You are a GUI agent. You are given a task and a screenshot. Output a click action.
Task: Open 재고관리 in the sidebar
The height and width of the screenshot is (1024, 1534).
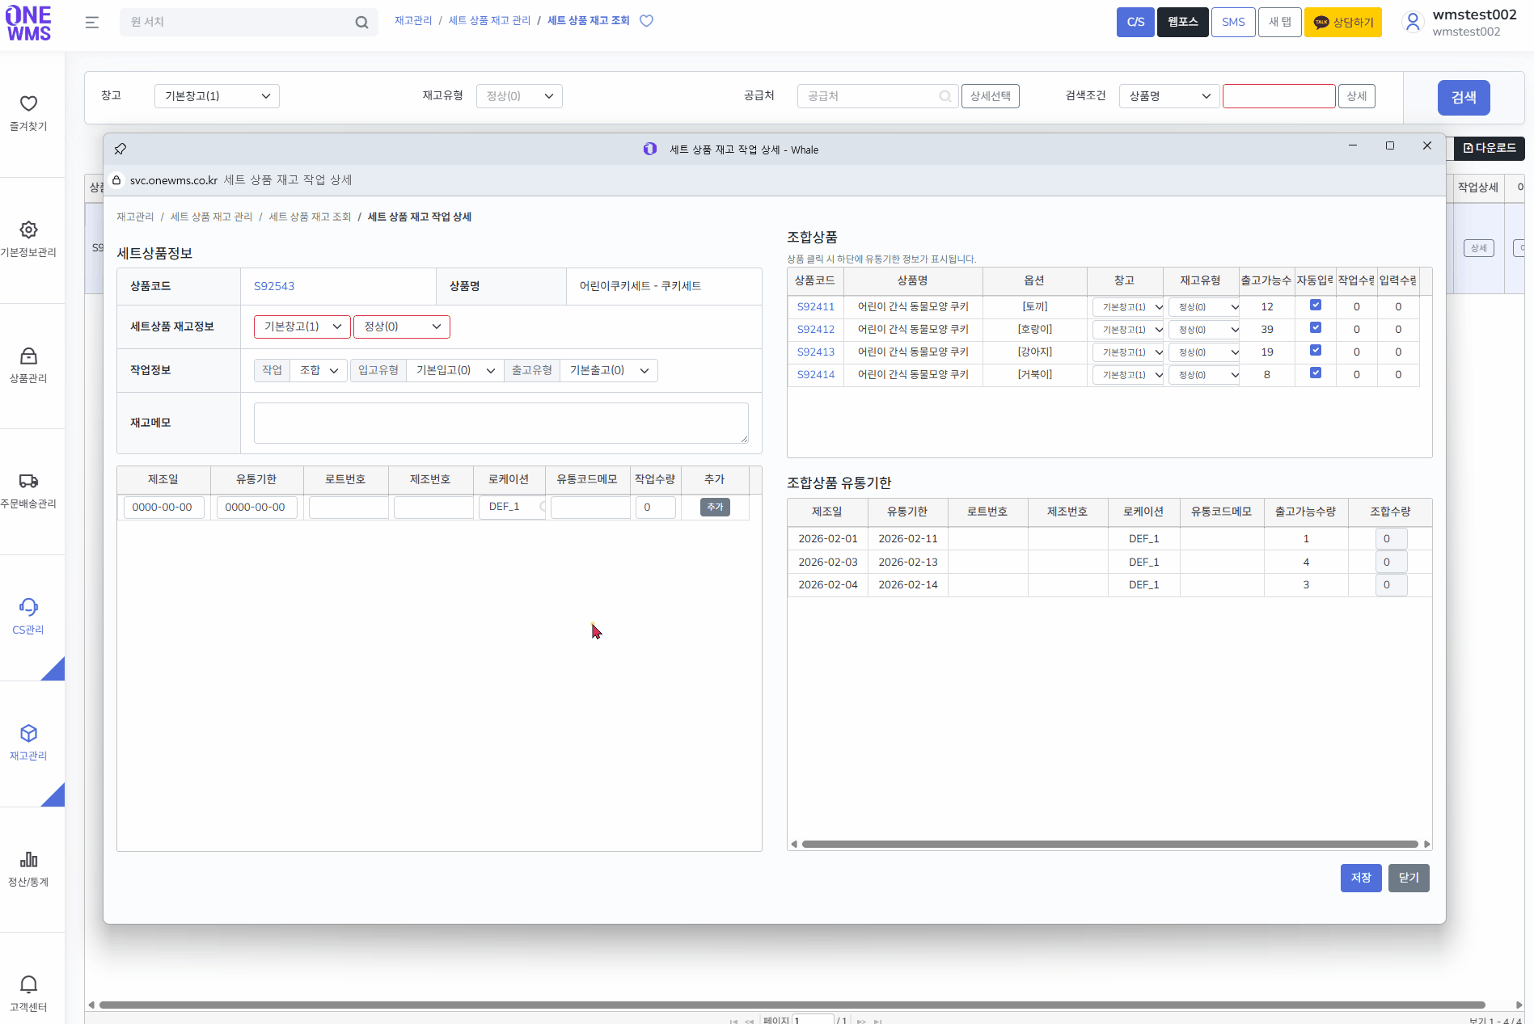pyautogui.click(x=28, y=743)
